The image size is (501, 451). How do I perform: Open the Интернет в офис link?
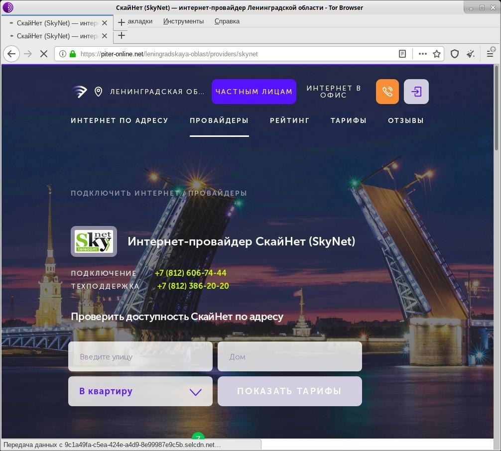(x=334, y=92)
